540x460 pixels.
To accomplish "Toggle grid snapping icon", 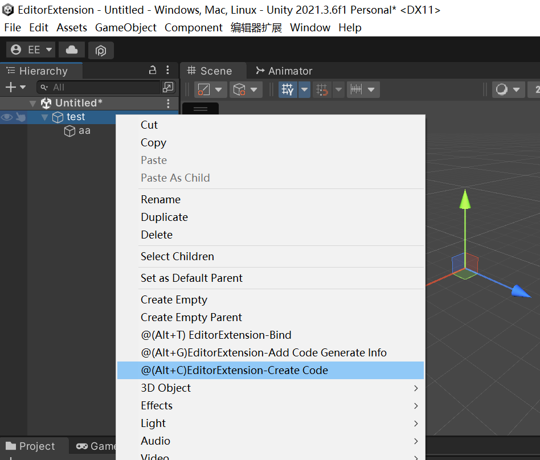I will (x=322, y=89).
